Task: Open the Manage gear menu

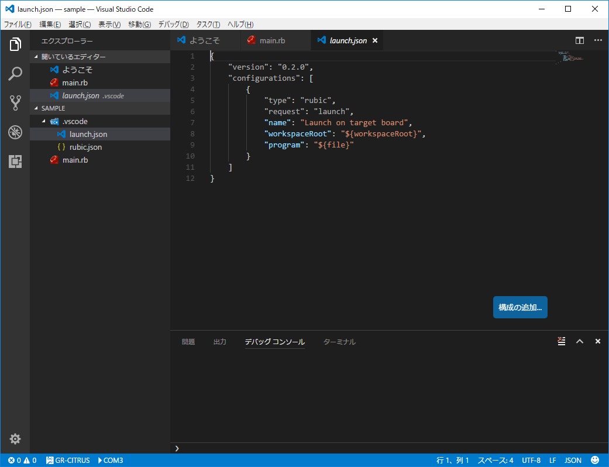Action: click(15, 439)
